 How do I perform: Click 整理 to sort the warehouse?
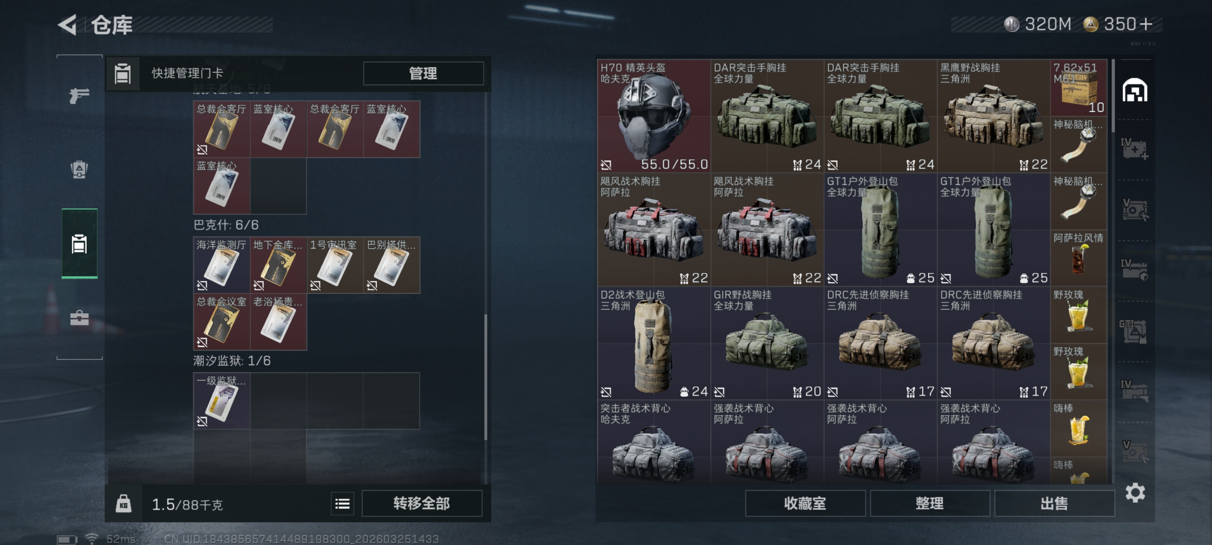point(929,503)
